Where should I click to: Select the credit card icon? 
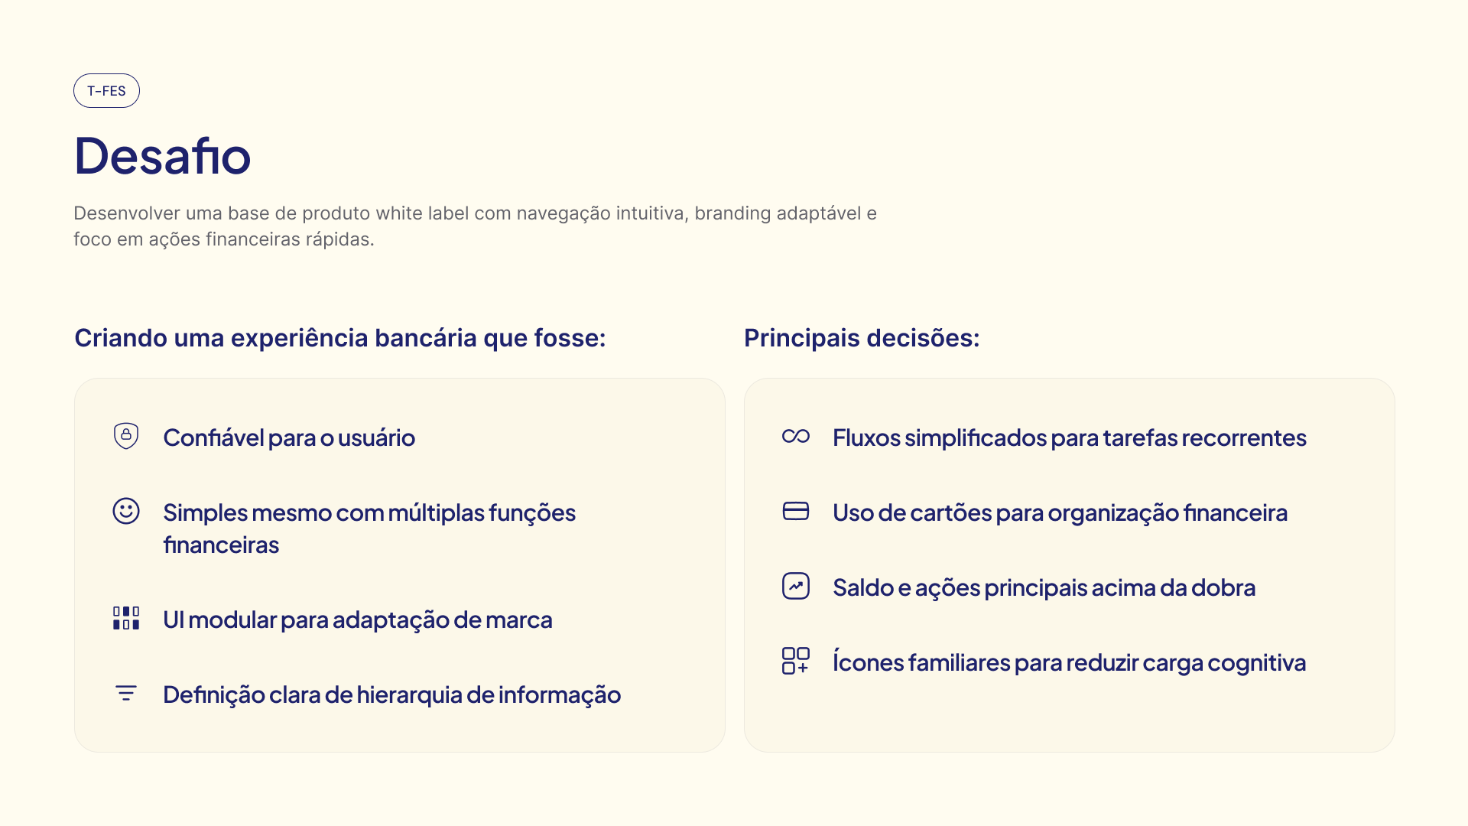[796, 511]
